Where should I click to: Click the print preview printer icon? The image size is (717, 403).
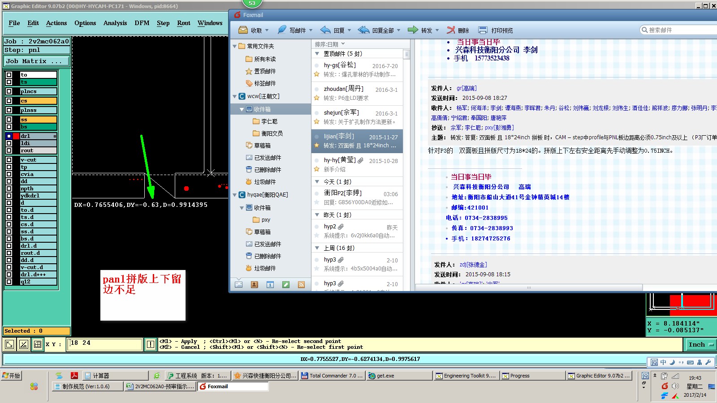[483, 30]
